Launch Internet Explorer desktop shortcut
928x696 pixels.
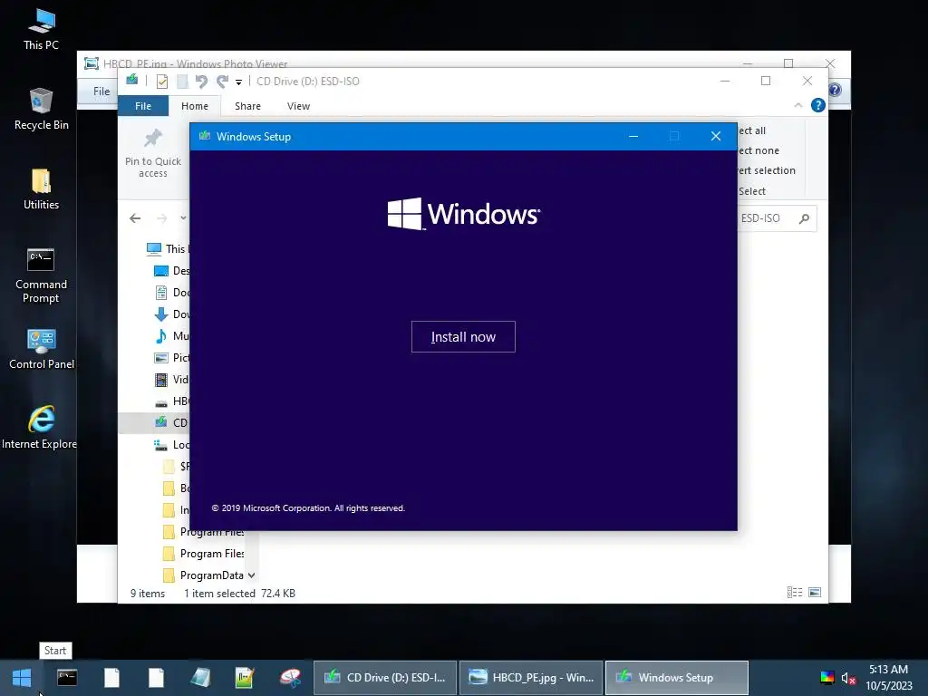[x=39, y=428]
